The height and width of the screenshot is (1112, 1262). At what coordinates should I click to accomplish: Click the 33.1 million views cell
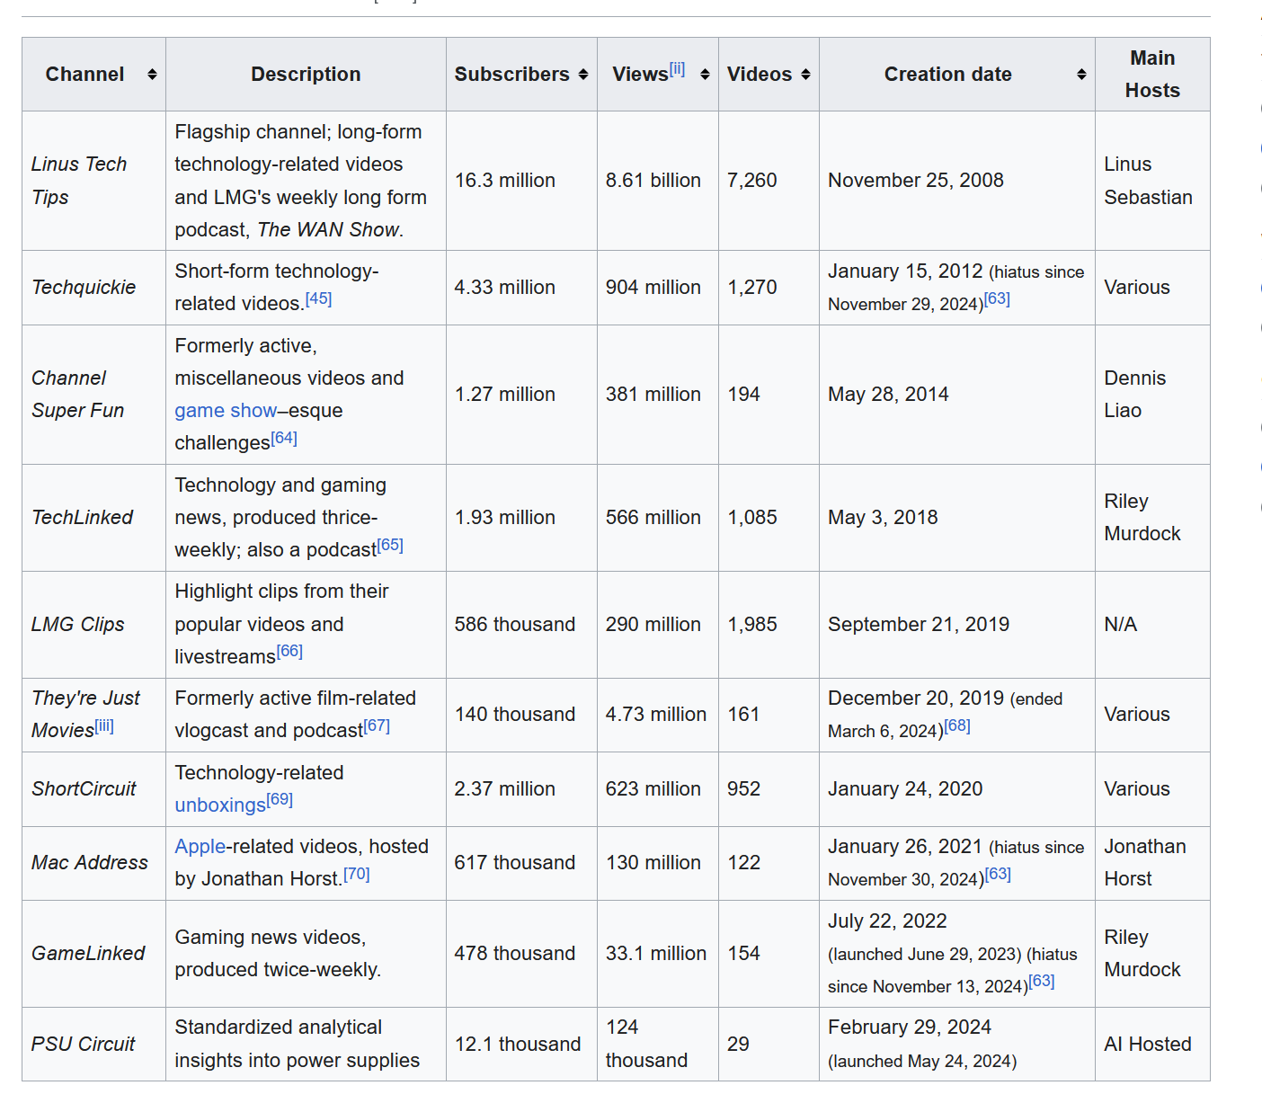[x=658, y=954]
